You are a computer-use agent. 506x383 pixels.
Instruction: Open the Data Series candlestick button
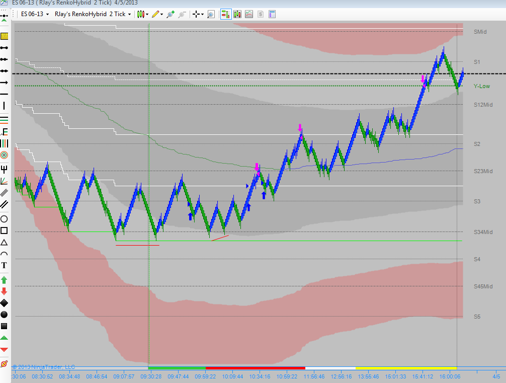click(x=237, y=14)
